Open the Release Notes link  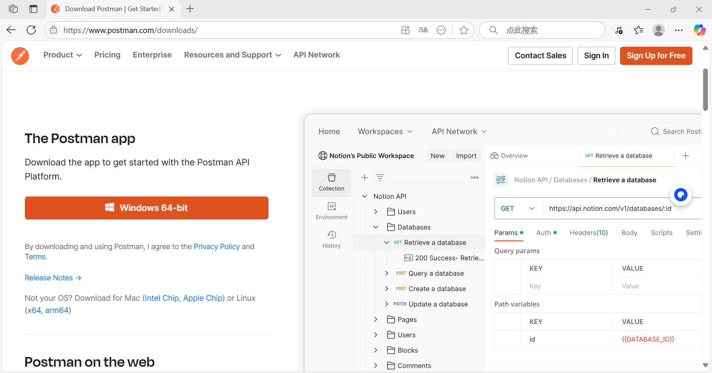tap(53, 278)
